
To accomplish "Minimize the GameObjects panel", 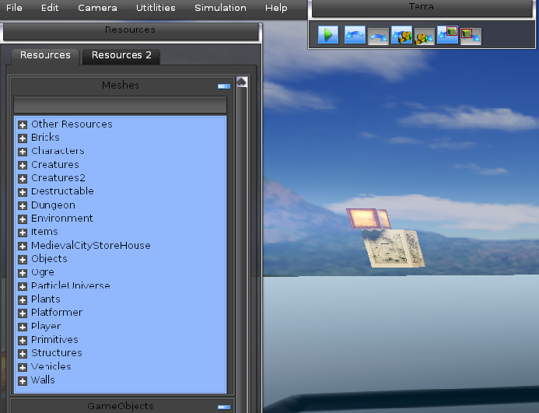I will (224, 407).
